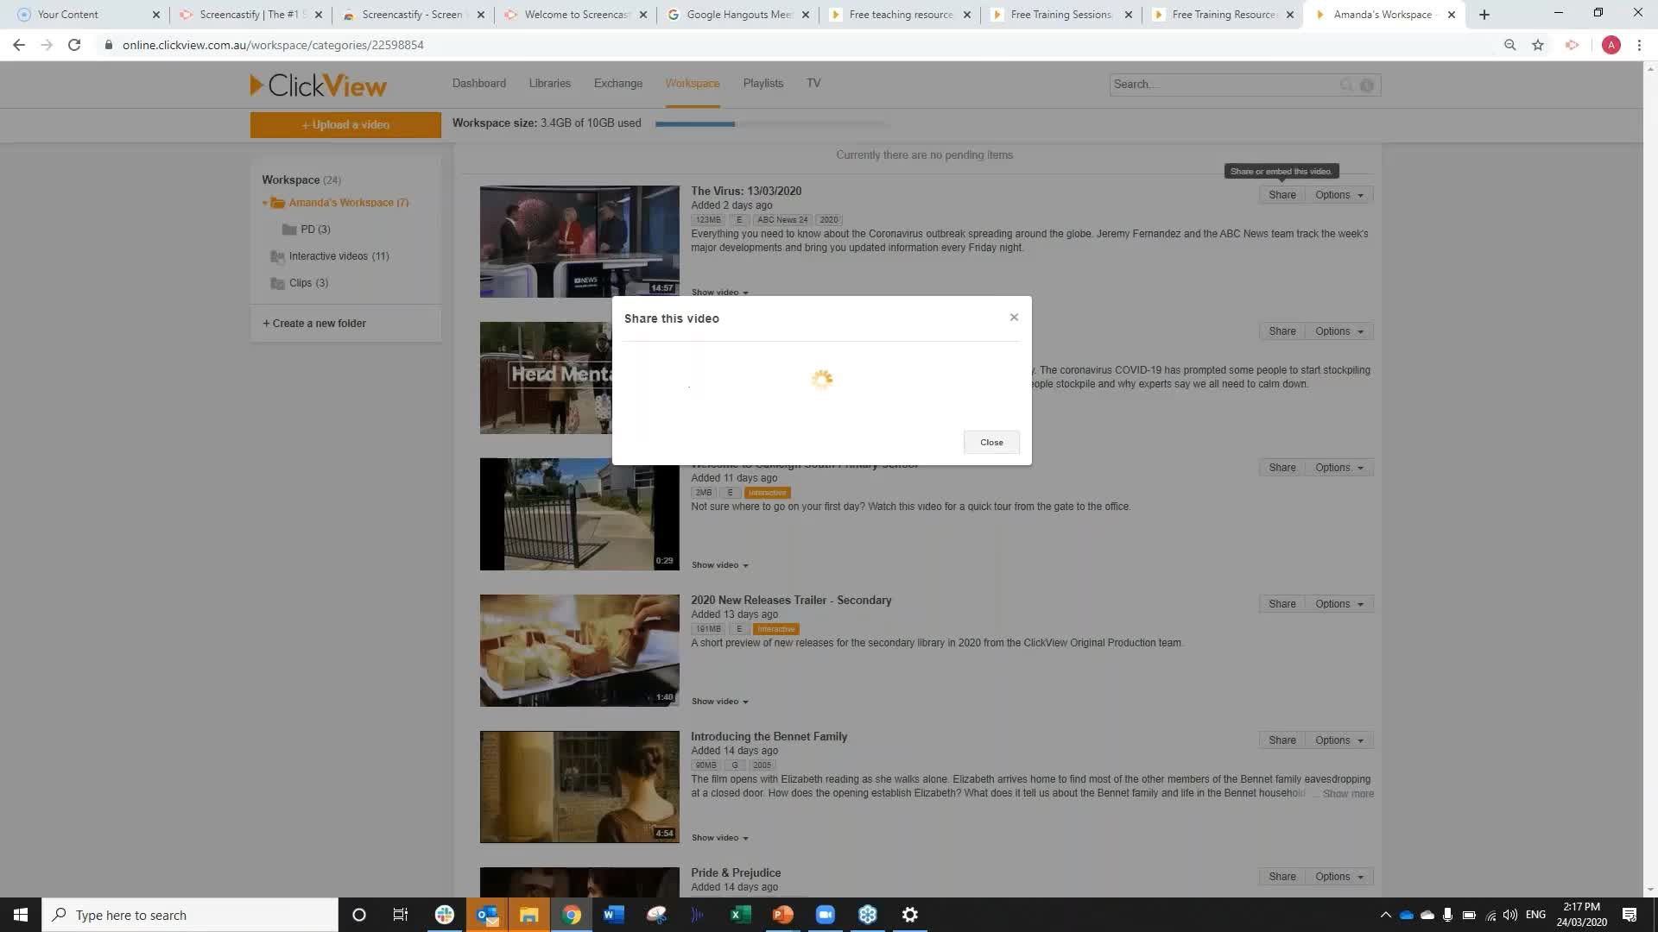Open PowerPoint from taskbar
1658x932 pixels.
(783, 915)
